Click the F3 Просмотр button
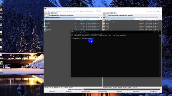This screenshot has height=96, width=172. 52,92
